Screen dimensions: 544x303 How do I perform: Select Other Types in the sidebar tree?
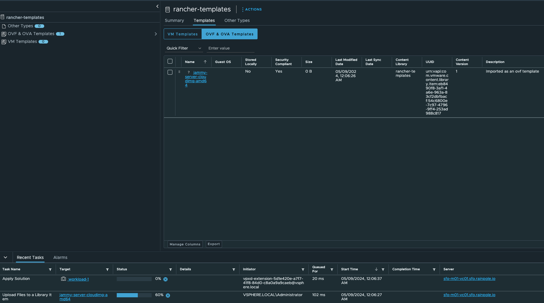(x=20, y=26)
